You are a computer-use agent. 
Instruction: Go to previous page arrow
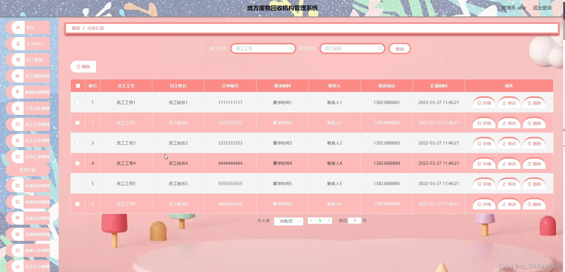(311, 221)
